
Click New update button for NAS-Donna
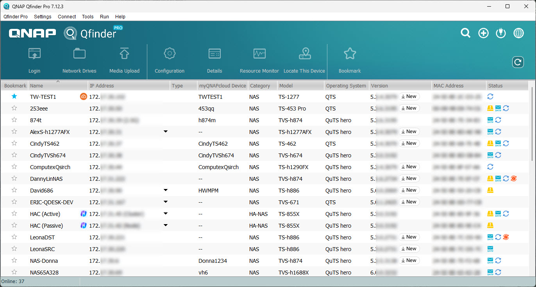point(409,260)
